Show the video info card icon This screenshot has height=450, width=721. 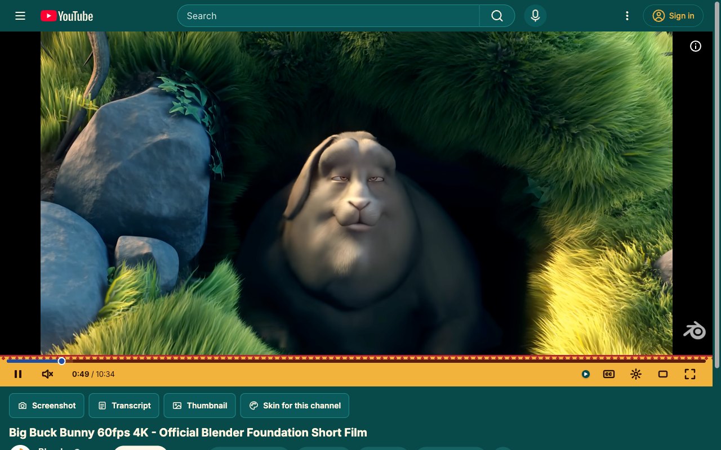(x=696, y=46)
